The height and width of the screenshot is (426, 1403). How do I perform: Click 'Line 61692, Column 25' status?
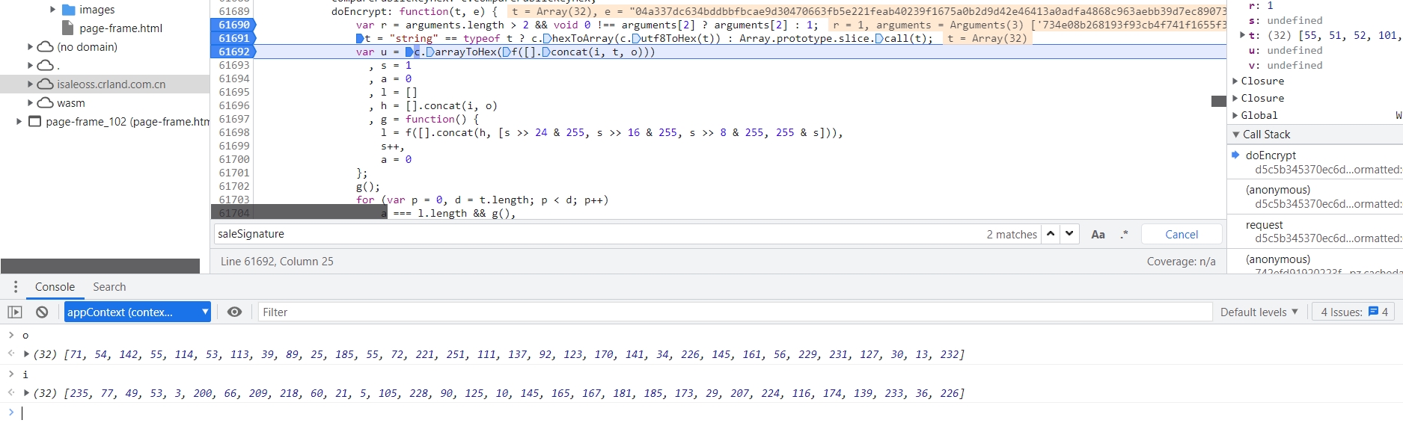click(x=277, y=262)
